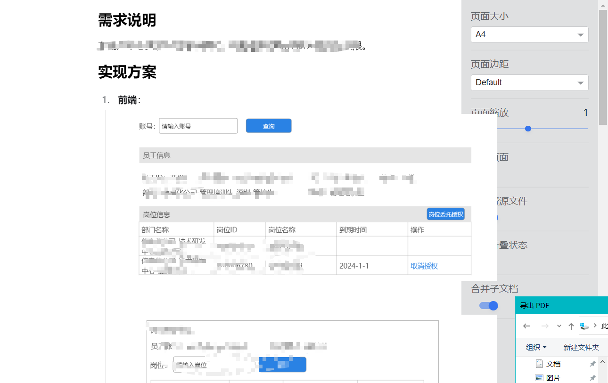This screenshot has width=608, height=383.
Task: Click the pin icon beside 图片
Action: coord(592,378)
